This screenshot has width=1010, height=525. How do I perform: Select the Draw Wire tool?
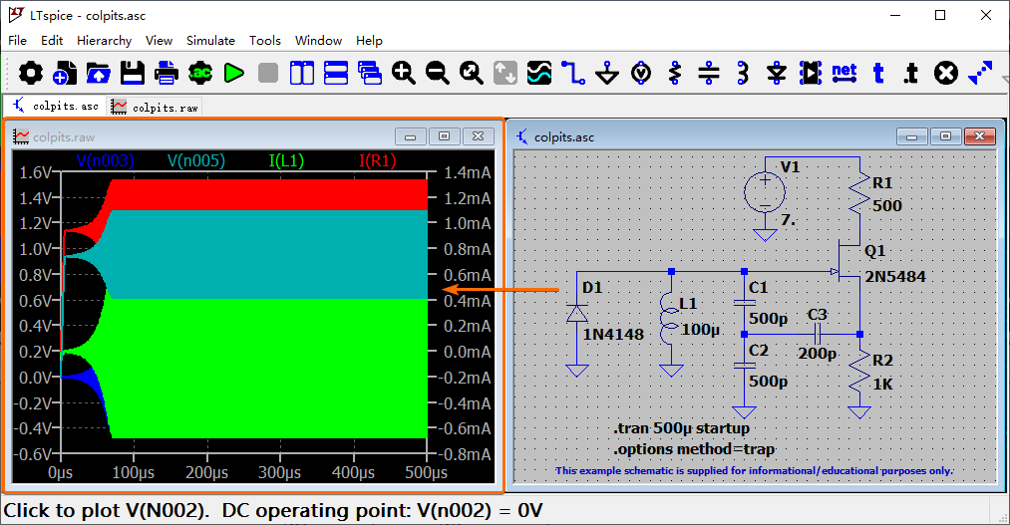[x=572, y=73]
